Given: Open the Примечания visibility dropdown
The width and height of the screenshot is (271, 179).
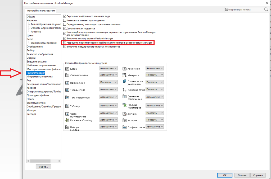Looking at the screenshot, I should click(x=109, y=82).
